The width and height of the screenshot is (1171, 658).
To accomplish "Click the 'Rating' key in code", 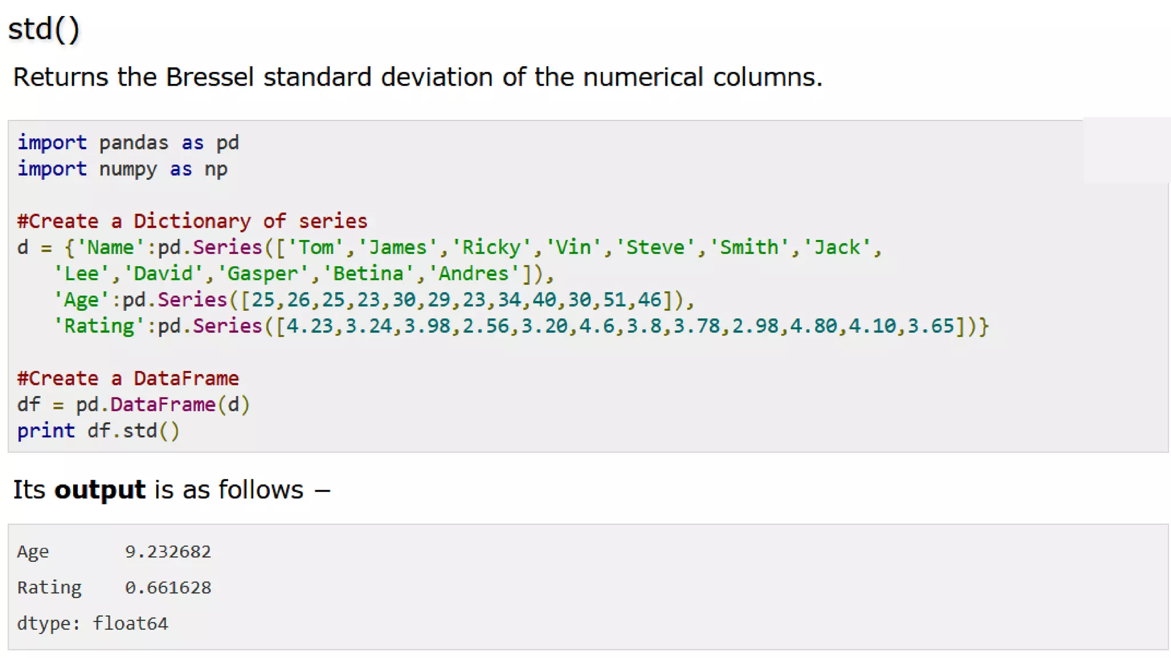I will coord(99,326).
